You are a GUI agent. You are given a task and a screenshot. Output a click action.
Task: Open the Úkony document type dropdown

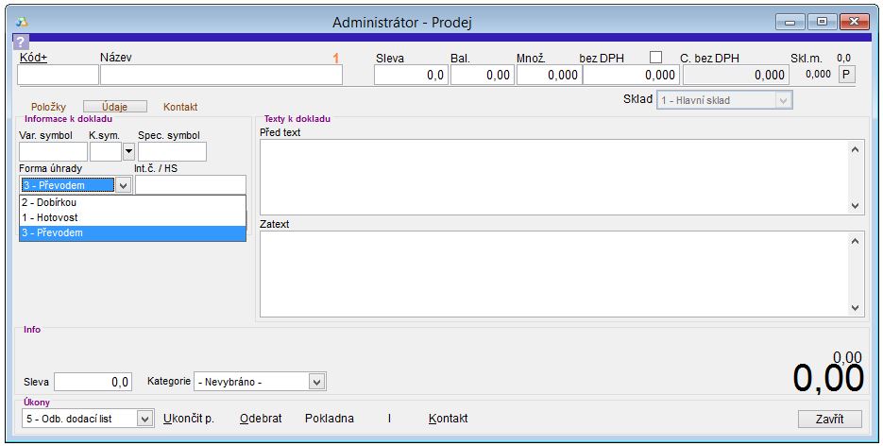click(144, 419)
